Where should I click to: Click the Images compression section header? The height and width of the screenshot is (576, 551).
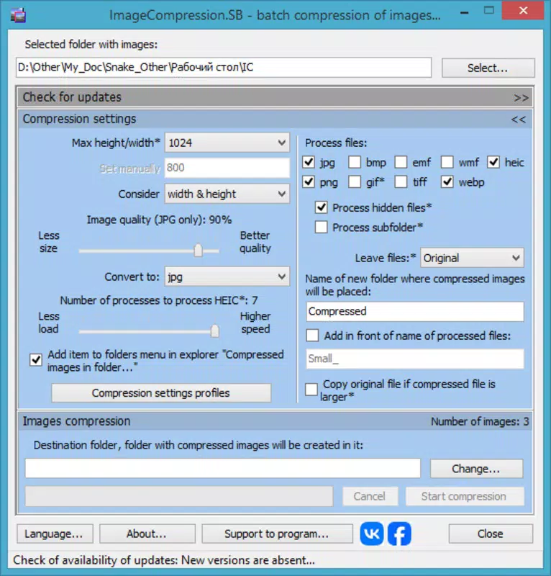click(x=275, y=421)
